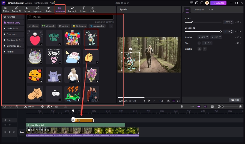Open the user profile avatar
Viewport: 245px width, 144px height.
pos(207,3)
